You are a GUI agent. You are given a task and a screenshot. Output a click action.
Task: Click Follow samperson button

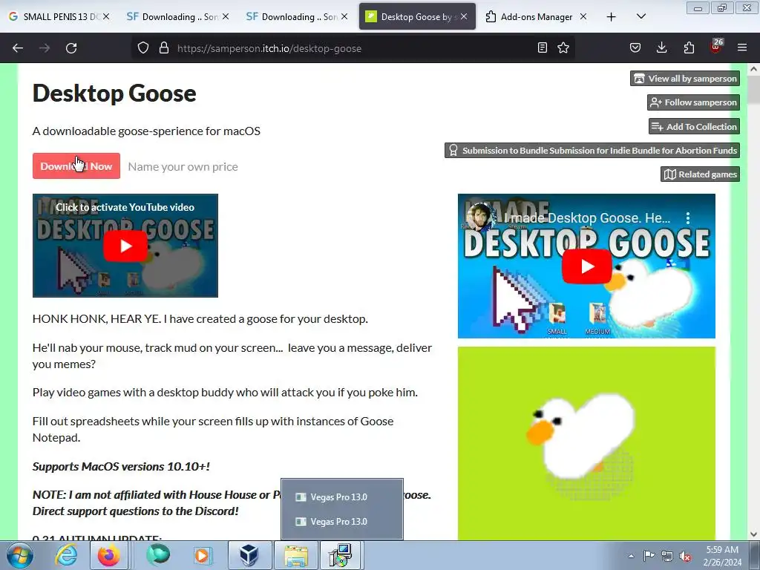pyautogui.click(x=694, y=102)
